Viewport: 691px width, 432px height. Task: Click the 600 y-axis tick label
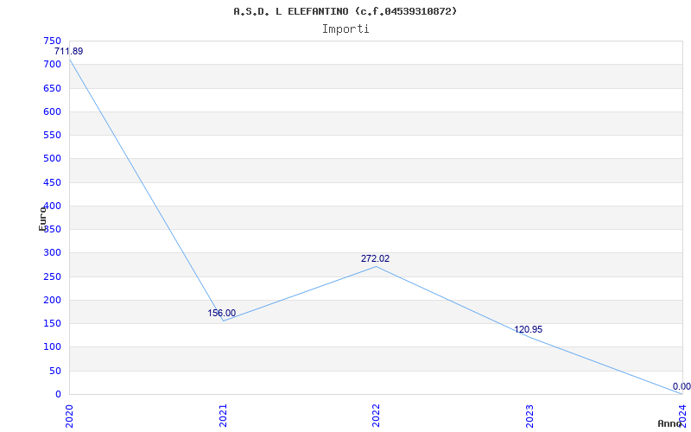pos(52,111)
